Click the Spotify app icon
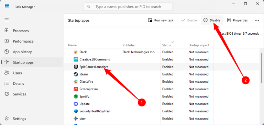The width and height of the screenshot is (264, 125). click(x=76, y=96)
